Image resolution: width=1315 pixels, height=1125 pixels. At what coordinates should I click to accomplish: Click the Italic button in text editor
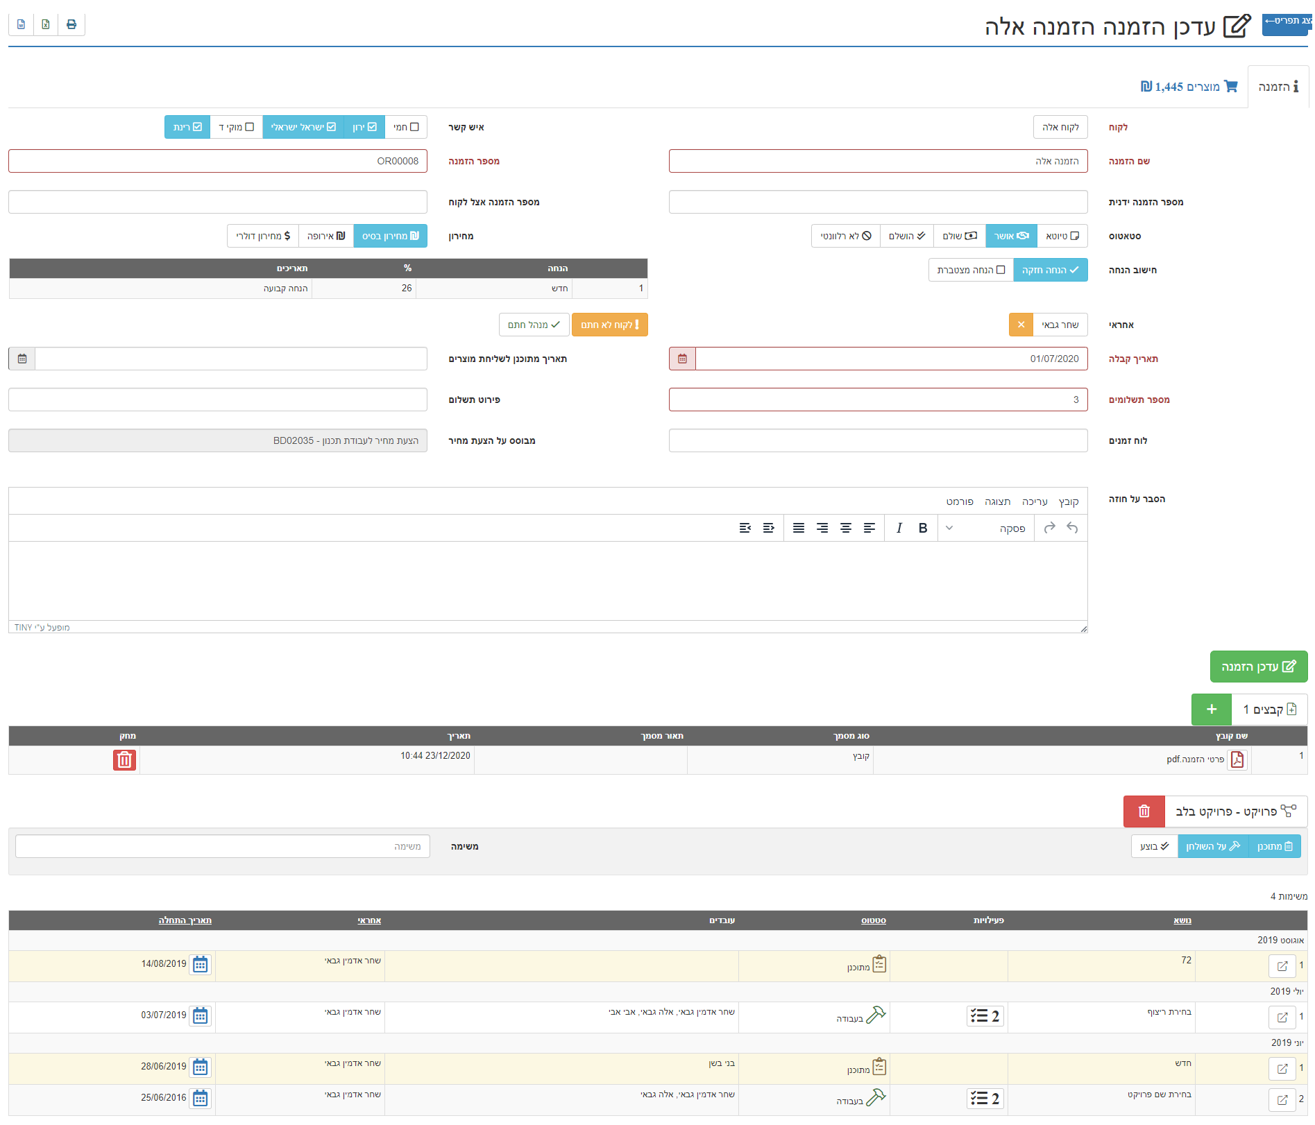(x=899, y=528)
